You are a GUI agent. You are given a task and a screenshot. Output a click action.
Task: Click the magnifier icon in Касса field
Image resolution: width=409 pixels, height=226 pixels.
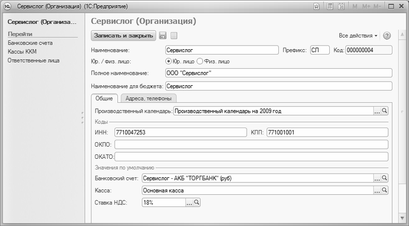[385, 190]
